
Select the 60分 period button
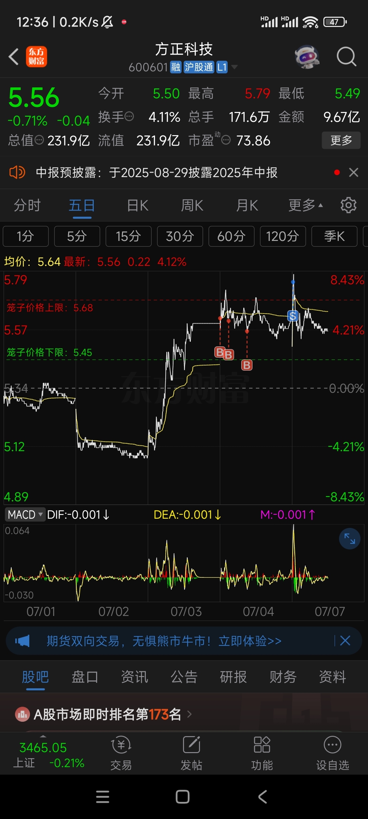coord(231,236)
